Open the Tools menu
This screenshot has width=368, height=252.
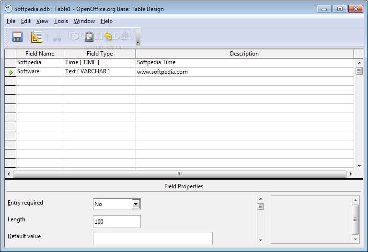click(61, 21)
